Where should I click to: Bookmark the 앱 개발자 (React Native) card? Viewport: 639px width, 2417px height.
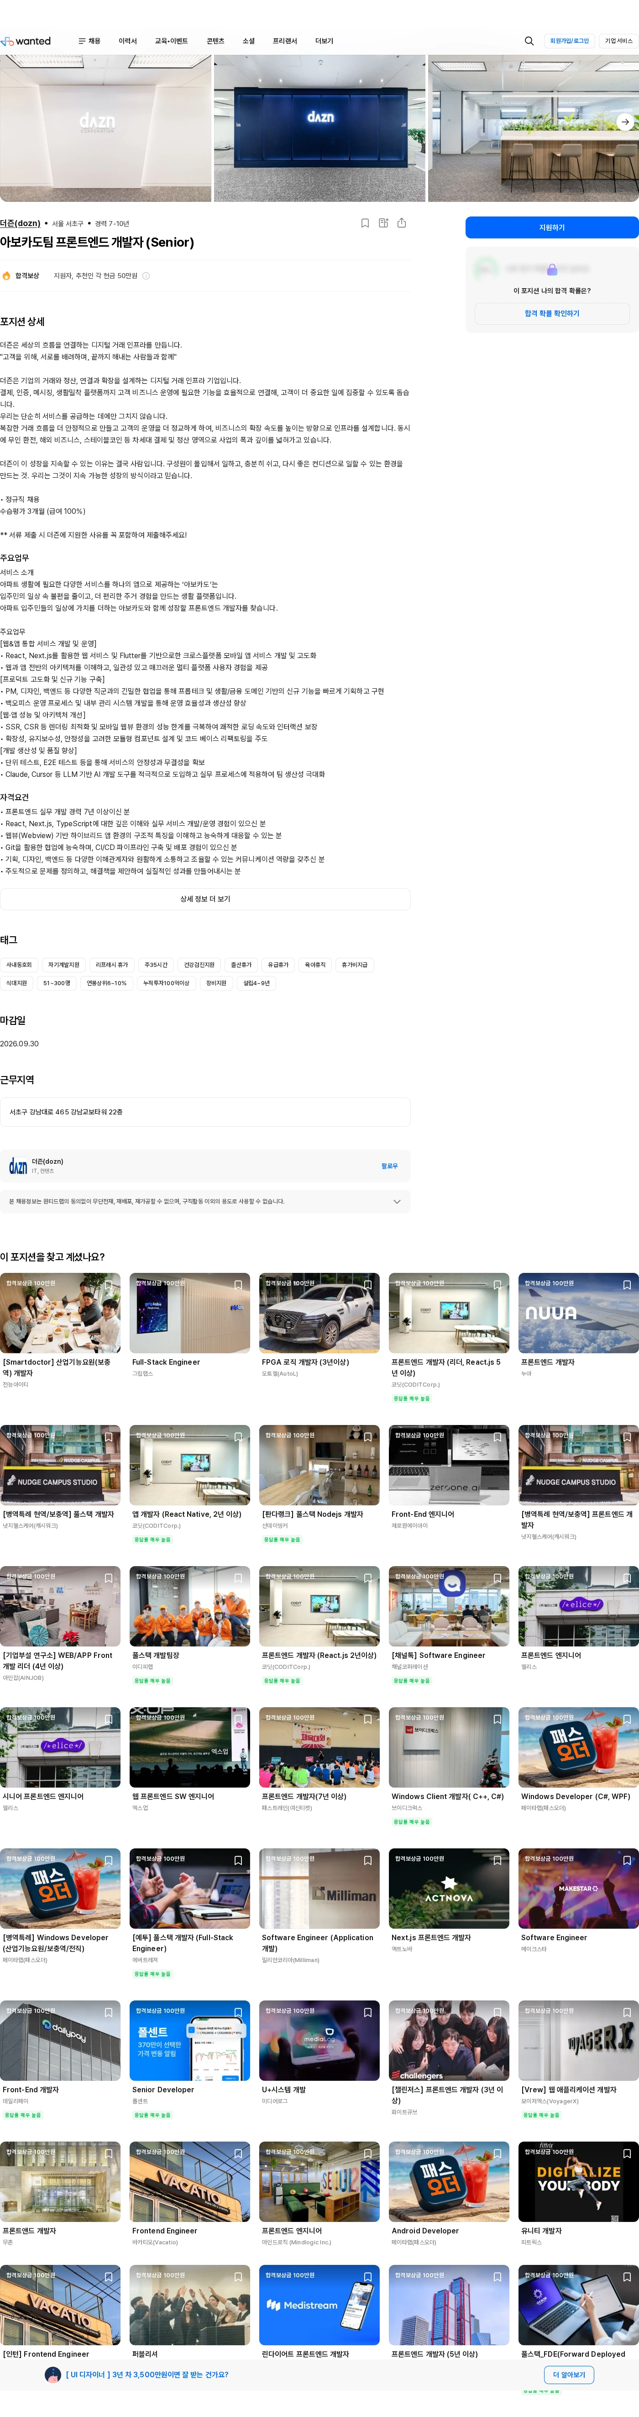click(238, 1436)
